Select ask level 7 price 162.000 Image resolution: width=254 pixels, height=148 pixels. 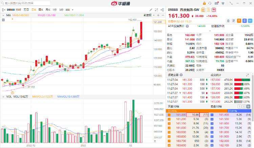click(x=224, y=141)
